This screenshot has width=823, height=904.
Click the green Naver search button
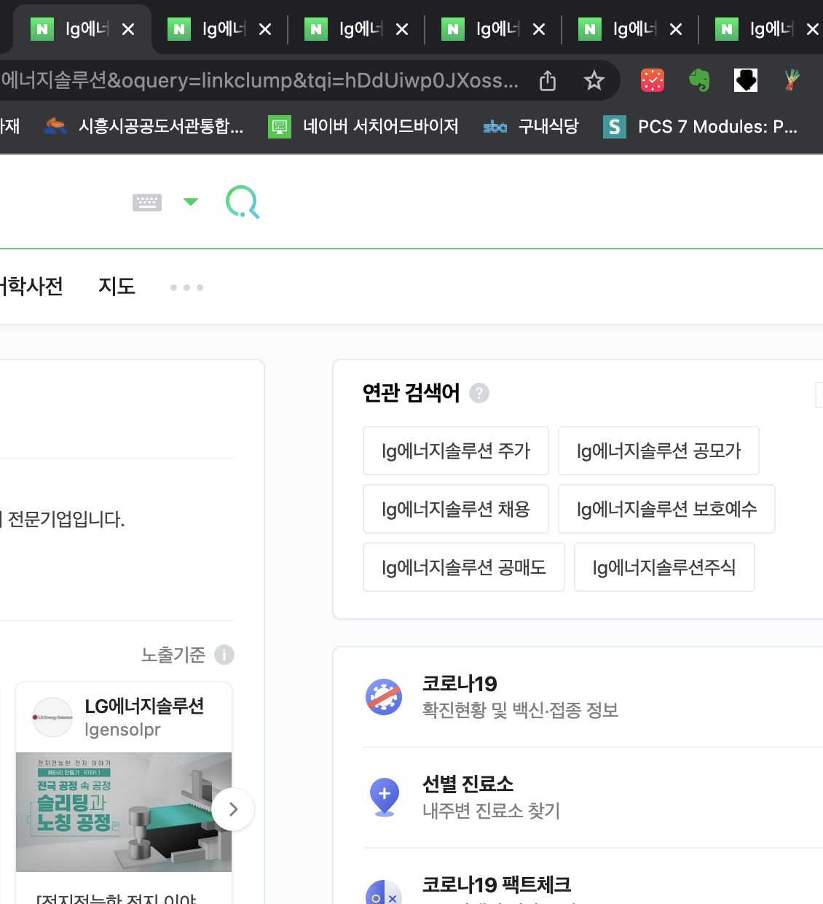[x=243, y=202]
